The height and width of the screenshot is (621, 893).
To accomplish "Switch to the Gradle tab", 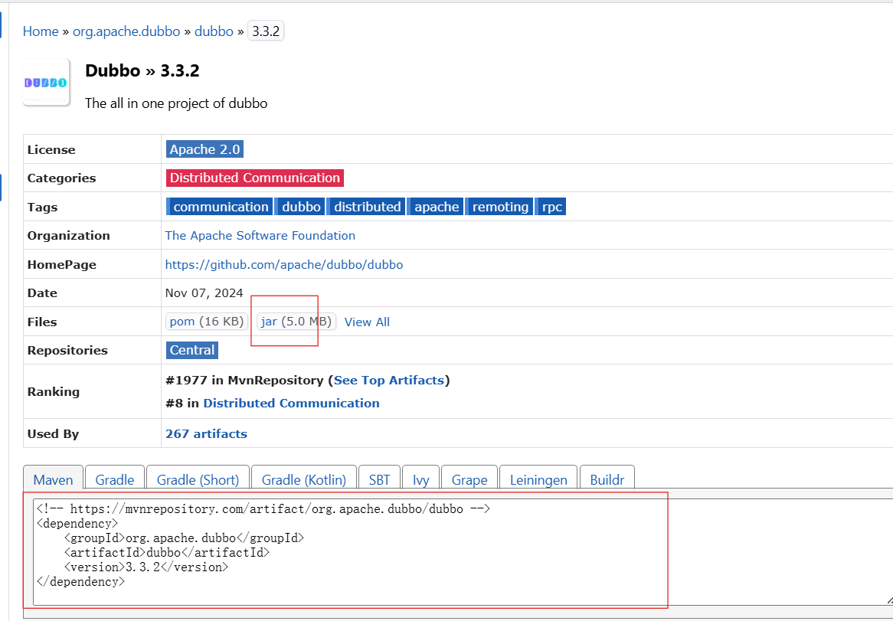I will [114, 479].
